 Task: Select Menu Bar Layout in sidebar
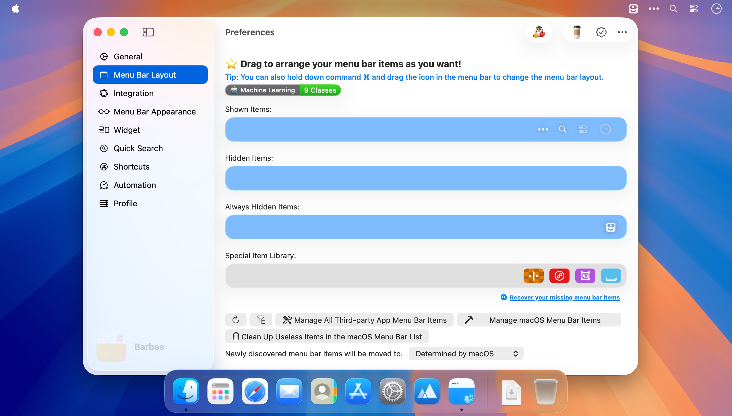pyautogui.click(x=150, y=75)
